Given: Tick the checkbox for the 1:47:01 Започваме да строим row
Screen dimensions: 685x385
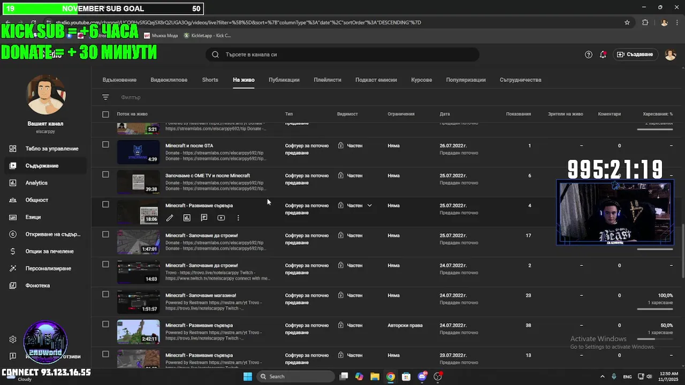Looking at the screenshot, I should pos(105,234).
